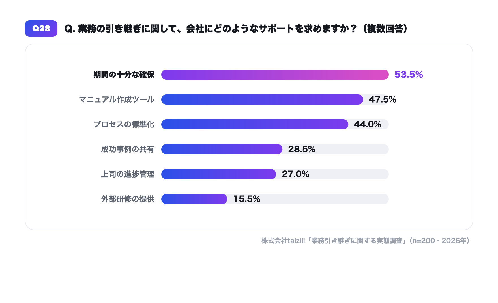This screenshot has height=303, width=498.
Task: Click the プロセスの標準化 category label
Action: 124,124
